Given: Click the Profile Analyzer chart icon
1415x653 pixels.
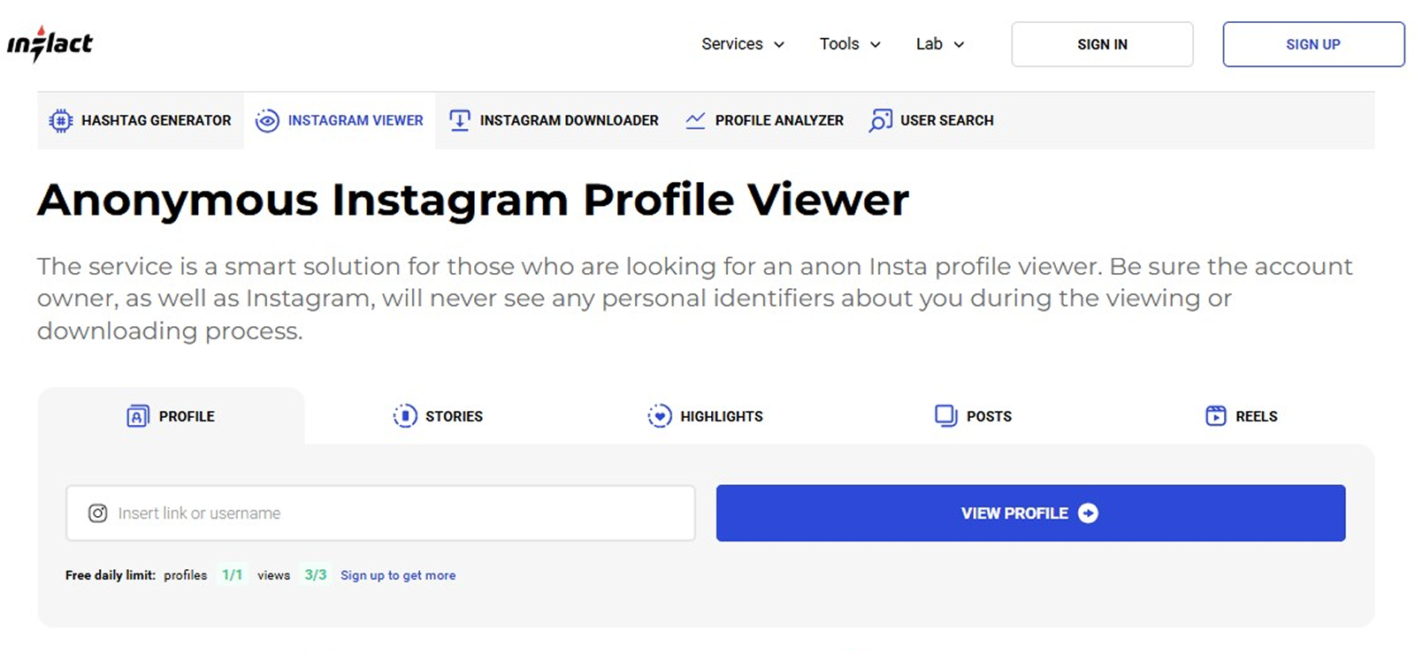Looking at the screenshot, I should [x=695, y=120].
